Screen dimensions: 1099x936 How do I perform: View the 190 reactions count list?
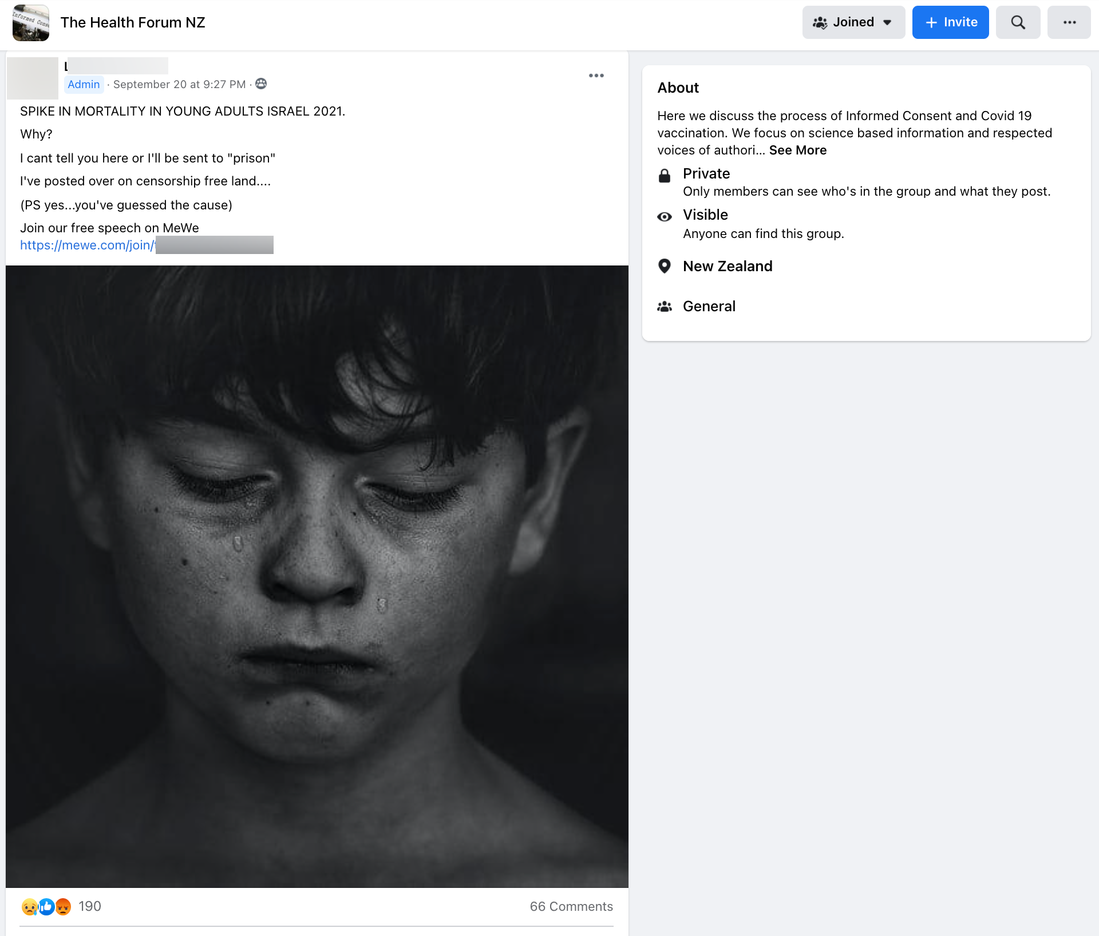tap(90, 906)
